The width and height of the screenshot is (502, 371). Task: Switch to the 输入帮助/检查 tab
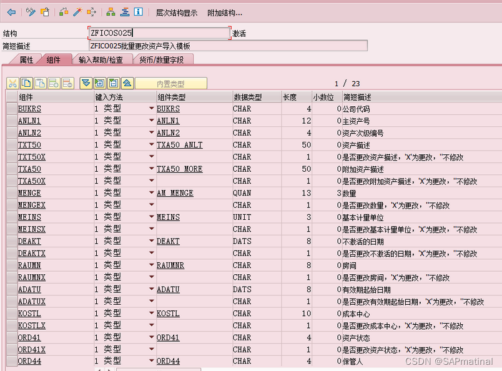pos(101,60)
